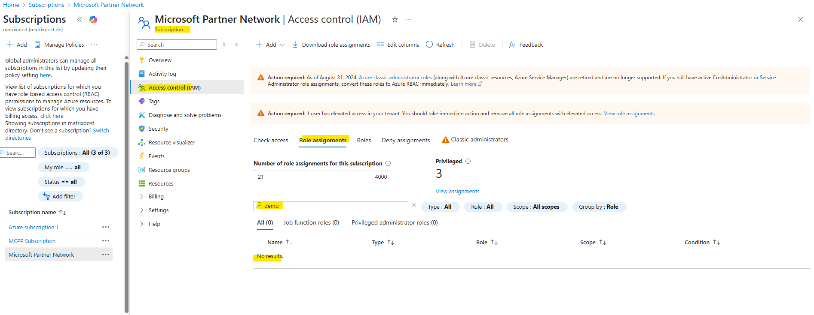Open the Copilot icon beside Subscriptions

coord(93,19)
